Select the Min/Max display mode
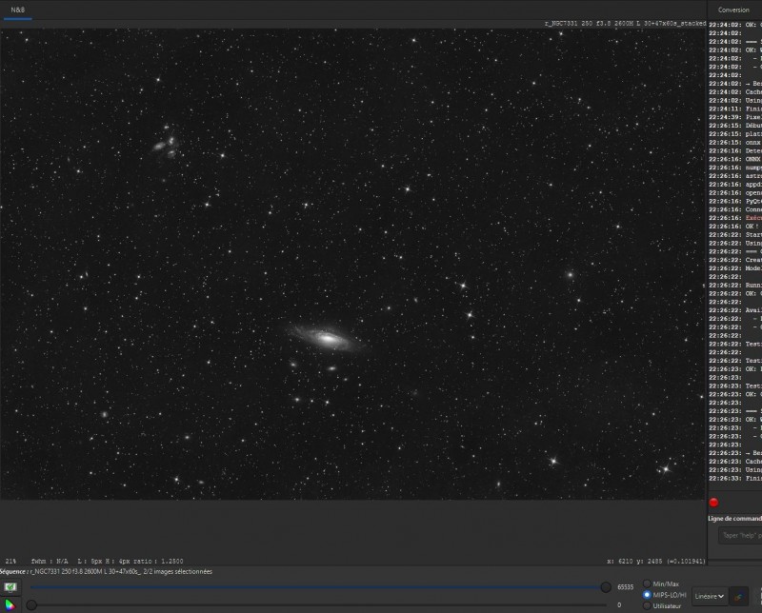762x613 pixels. [x=647, y=583]
